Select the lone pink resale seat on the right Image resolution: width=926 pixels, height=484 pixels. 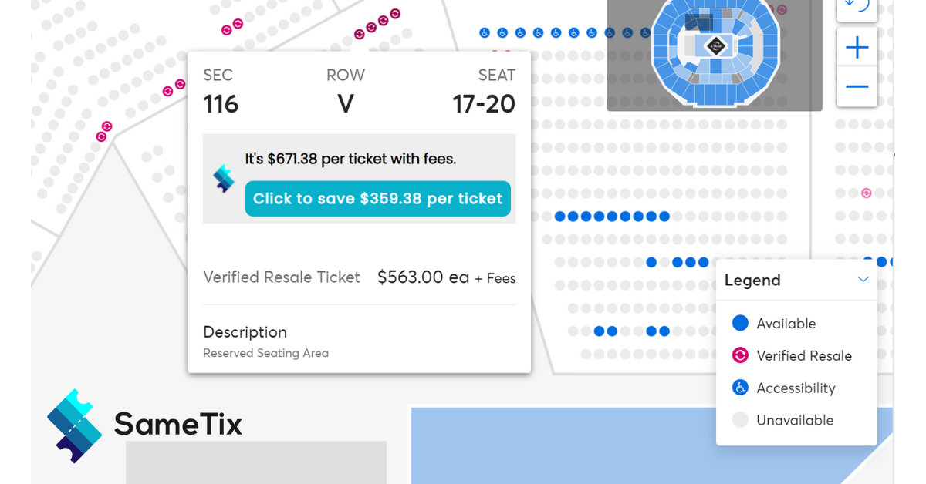coord(867,193)
